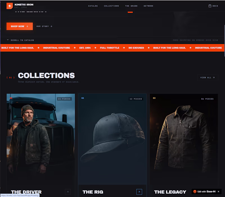The height and width of the screenshot is (197, 225).
Task: Click the Full Throttle marquee text
Action: 109,48
